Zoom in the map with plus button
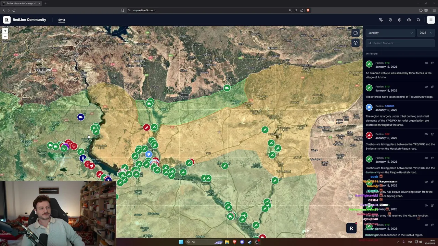Image resolution: width=438 pixels, height=246 pixels. pyautogui.click(x=5, y=31)
